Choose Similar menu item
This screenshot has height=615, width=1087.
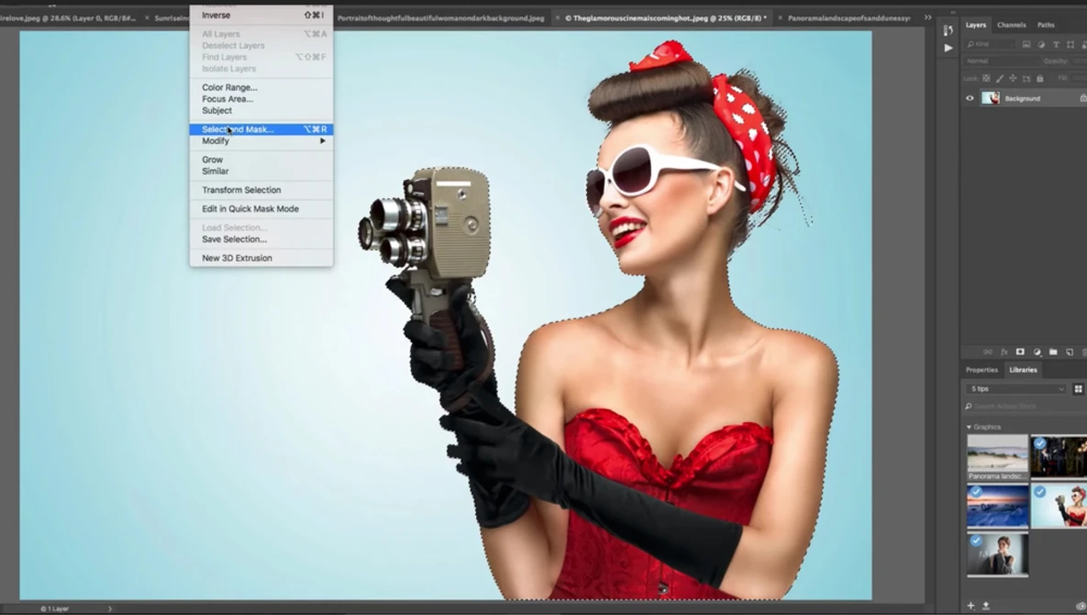coord(261,172)
